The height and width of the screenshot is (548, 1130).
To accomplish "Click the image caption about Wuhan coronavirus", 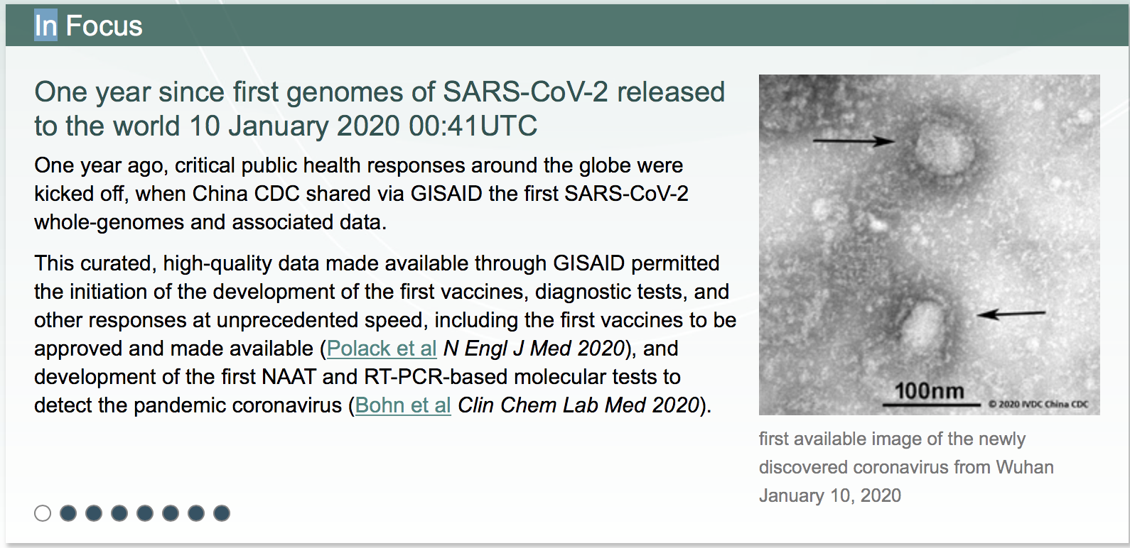I will (906, 467).
